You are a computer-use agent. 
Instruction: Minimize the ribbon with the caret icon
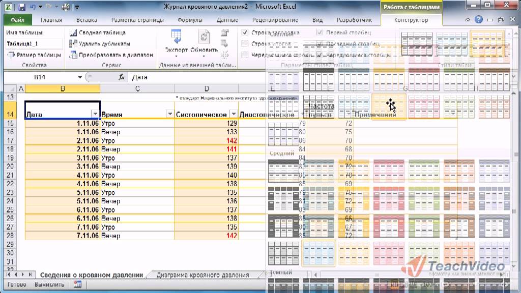tap(468, 20)
